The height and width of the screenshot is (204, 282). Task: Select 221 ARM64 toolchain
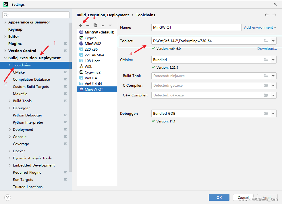97,55
